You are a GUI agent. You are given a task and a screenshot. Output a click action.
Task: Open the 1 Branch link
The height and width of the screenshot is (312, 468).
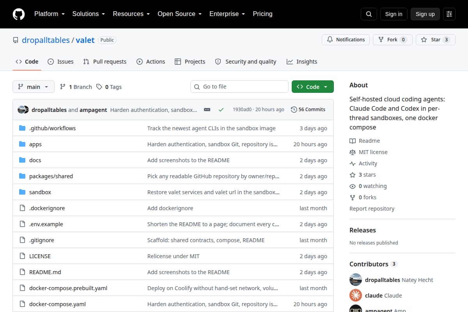tap(76, 87)
